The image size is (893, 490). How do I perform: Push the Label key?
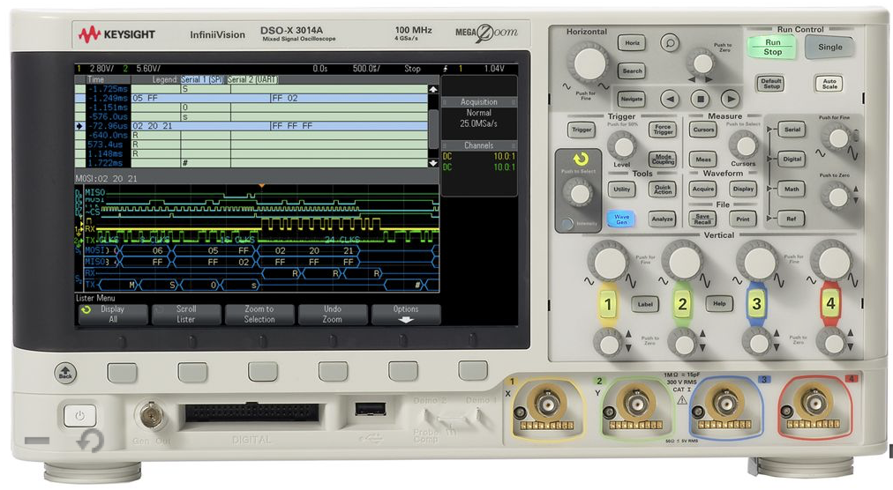pos(645,304)
